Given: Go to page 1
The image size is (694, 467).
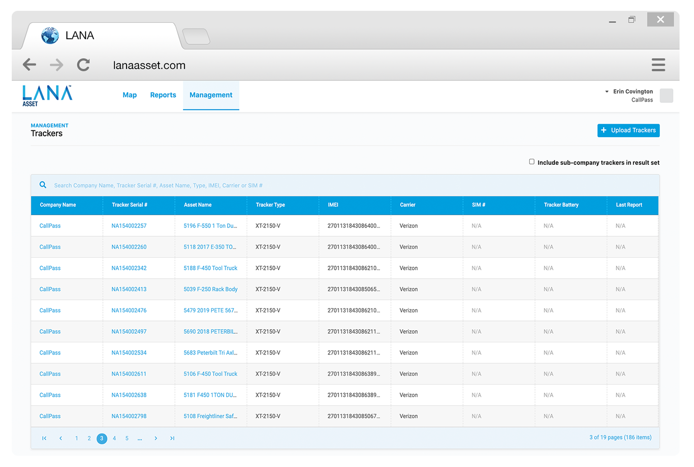Looking at the screenshot, I should tap(77, 438).
